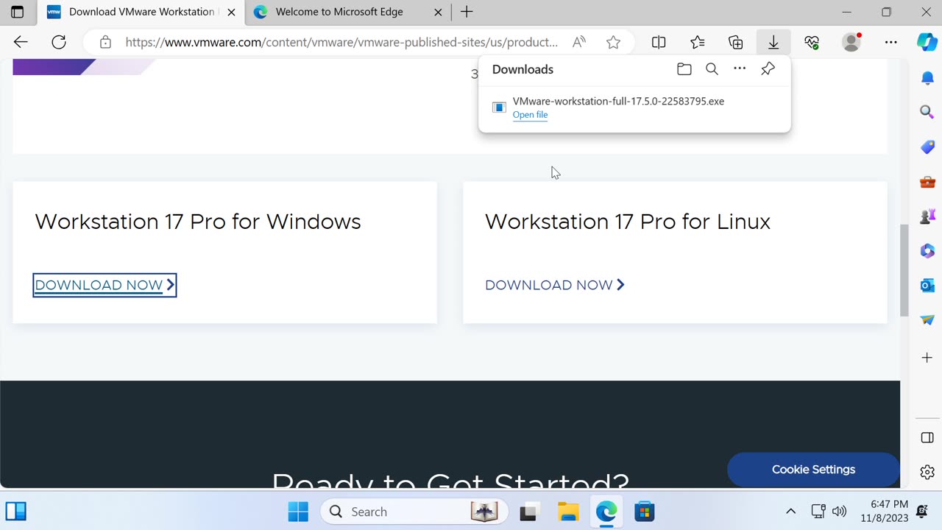Open sidebar settings gear
Screen dimensions: 942x530
pyautogui.click(x=927, y=472)
